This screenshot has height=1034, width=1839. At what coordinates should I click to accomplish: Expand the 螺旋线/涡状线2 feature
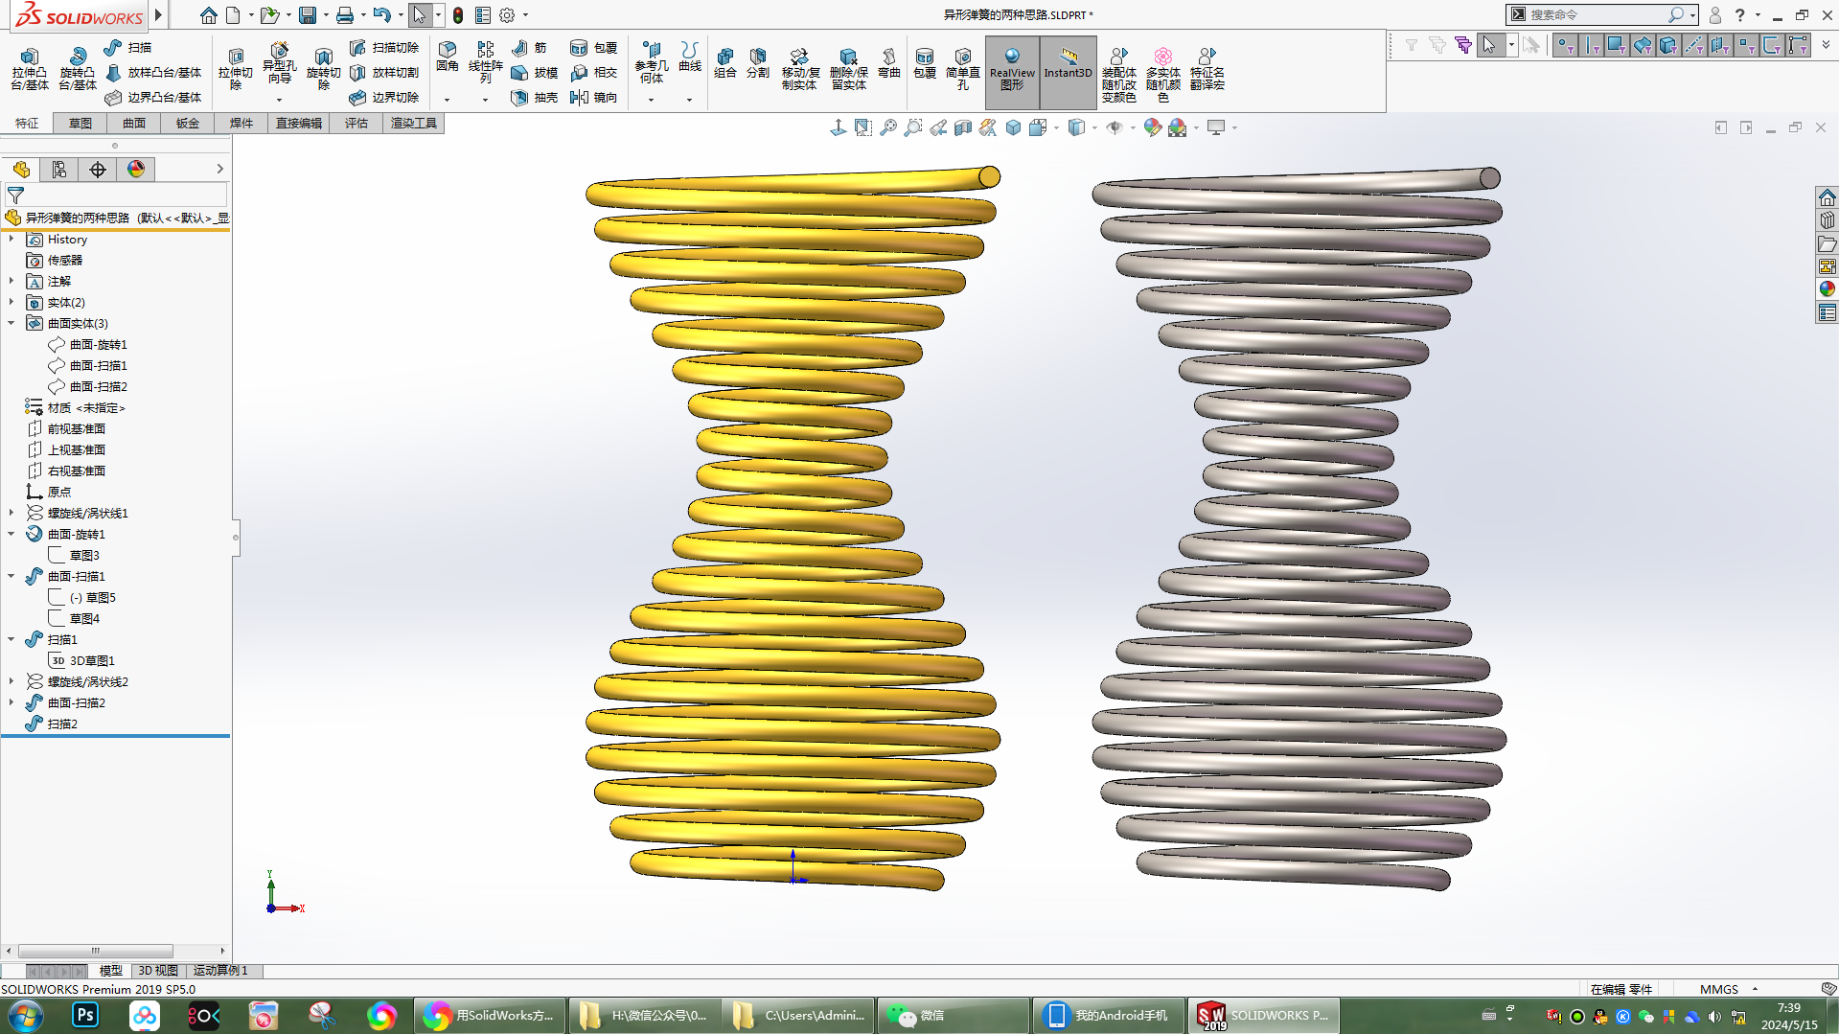pos(11,681)
